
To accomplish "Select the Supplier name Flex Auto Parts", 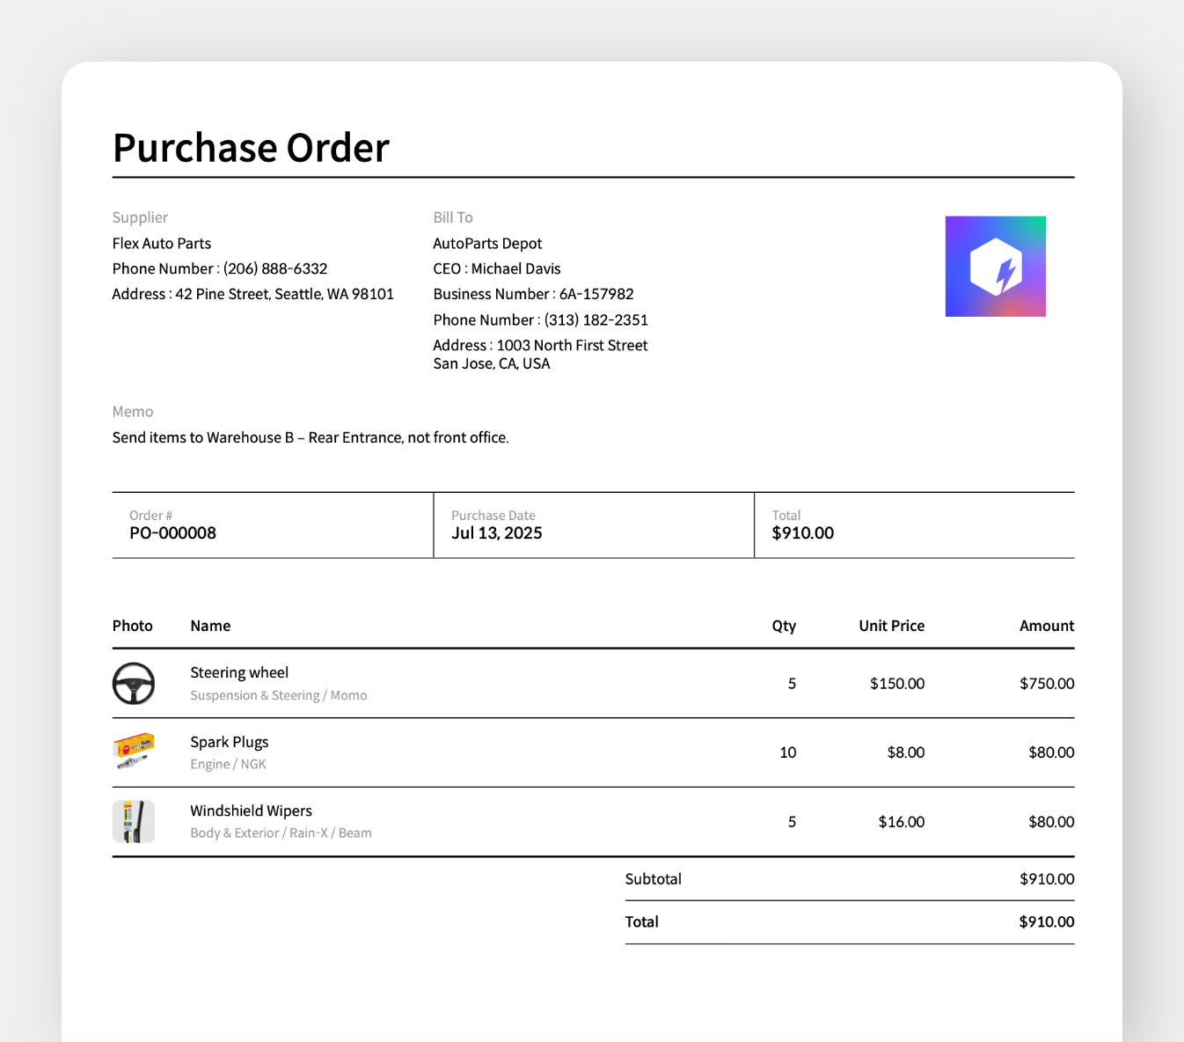I will [161, 243].
